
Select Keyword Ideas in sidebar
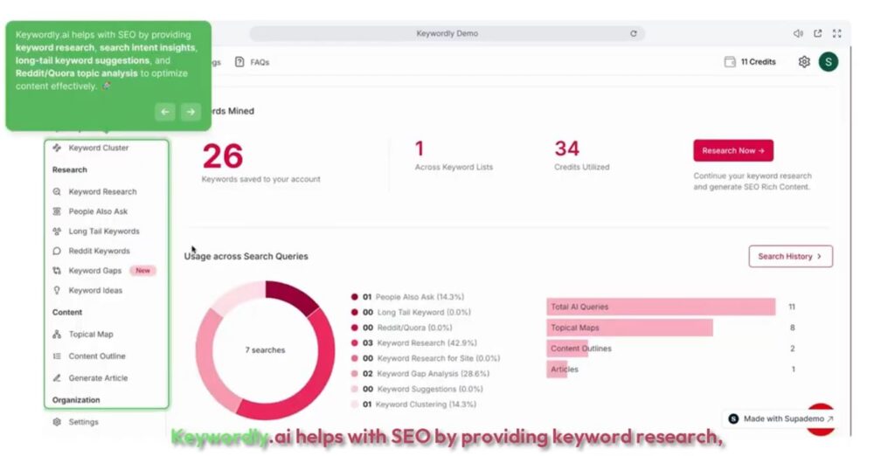coord(95,290)
